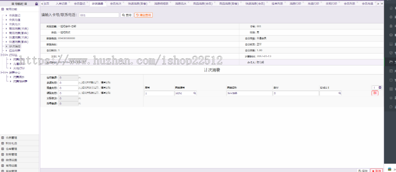Switch to the 快速消费(散客) tab

click(138, 4)
